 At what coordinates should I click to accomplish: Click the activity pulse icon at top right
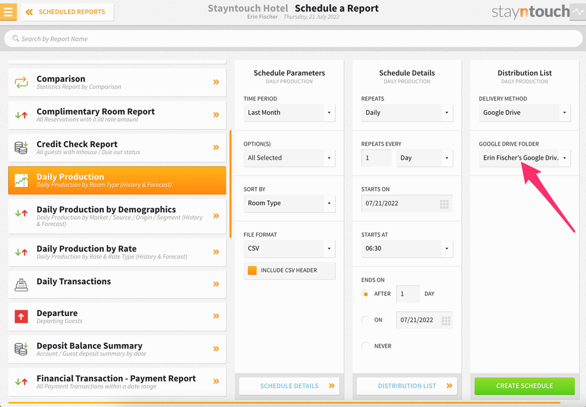(578, 11)
